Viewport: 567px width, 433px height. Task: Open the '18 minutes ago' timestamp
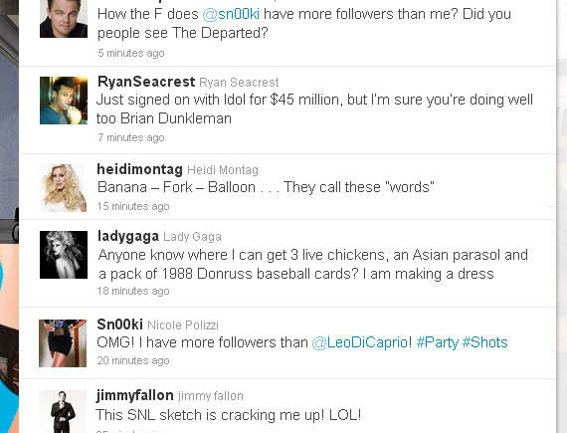point(133,291)
